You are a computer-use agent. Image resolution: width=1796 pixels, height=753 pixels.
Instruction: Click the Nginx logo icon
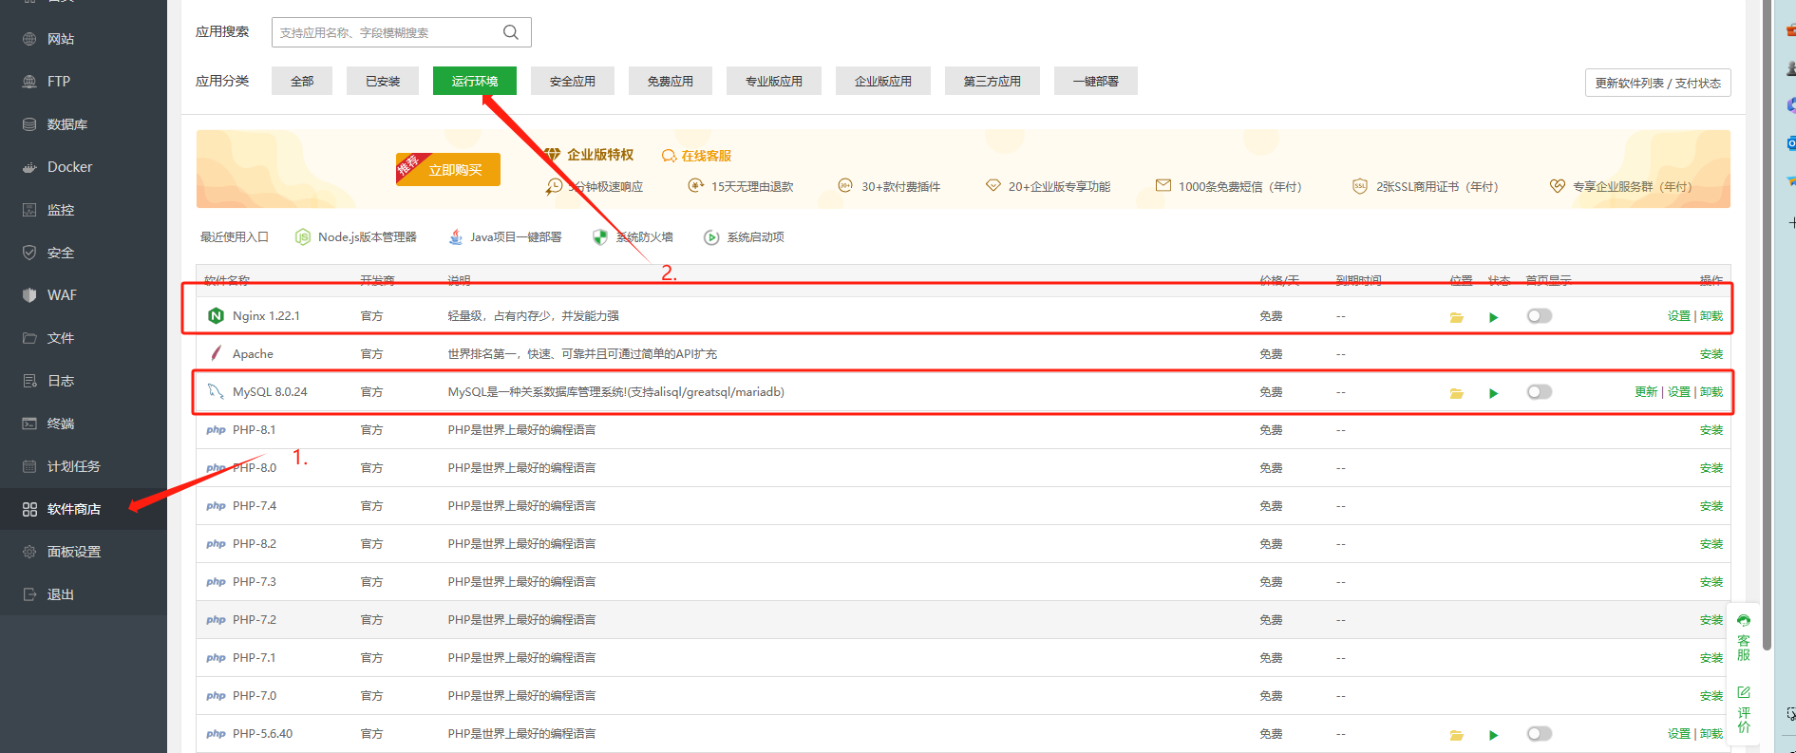(216, 315)
